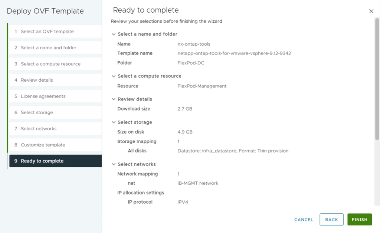Collapse the 'Review details' section
The image size is (380, 233).
click(114, 99)
